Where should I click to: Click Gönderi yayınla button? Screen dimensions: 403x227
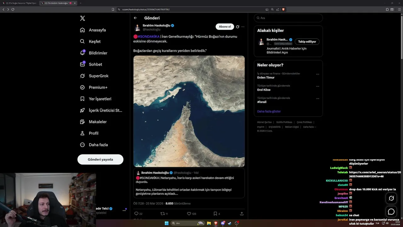pyautogui.click(x=100, y=160)
